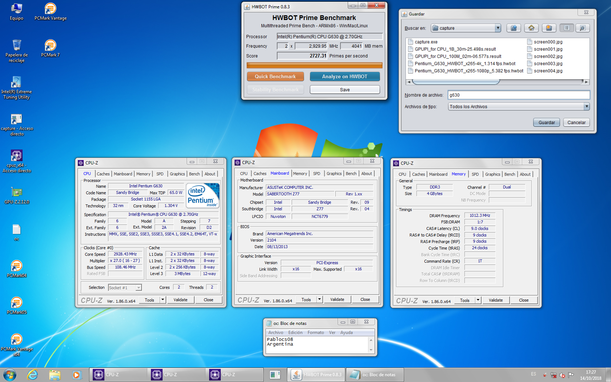Click the HWBOT Prime benchmark progress bar
This screenshot has width=611, height=382.
pos(315,65)
